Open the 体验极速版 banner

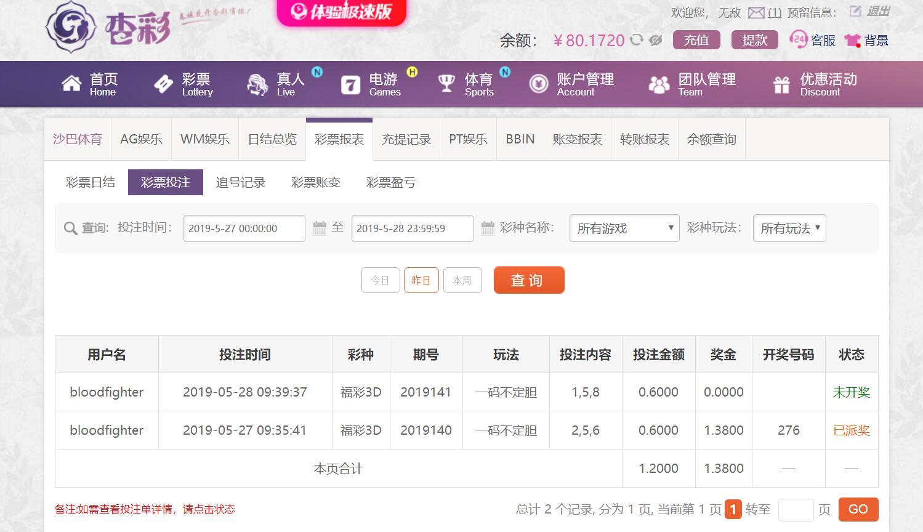click(x=342, y=12)
